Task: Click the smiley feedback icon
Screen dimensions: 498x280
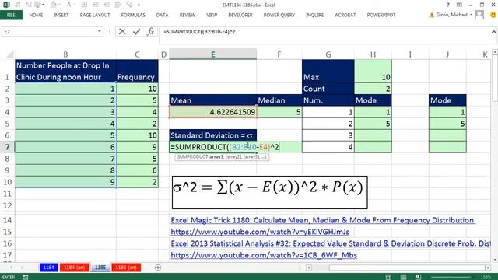Action: 493,15
